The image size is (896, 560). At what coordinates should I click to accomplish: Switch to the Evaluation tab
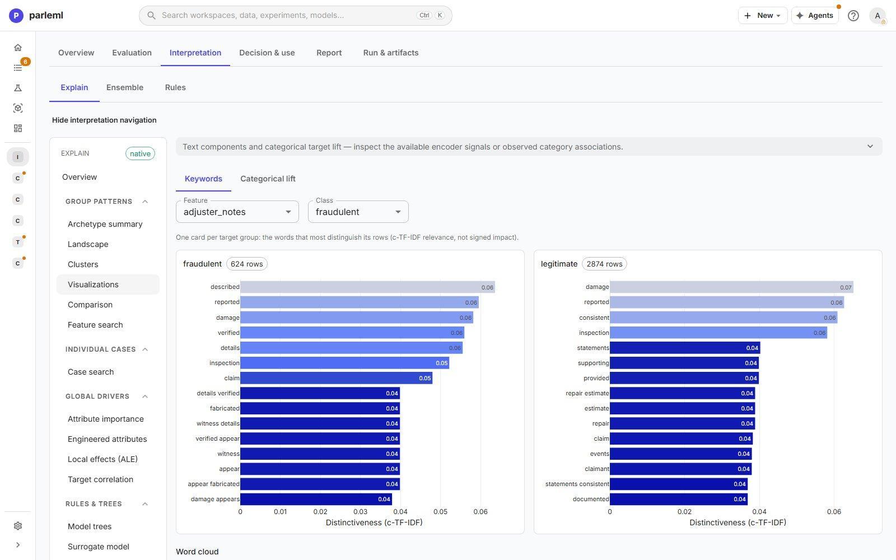tap(132, 53)
